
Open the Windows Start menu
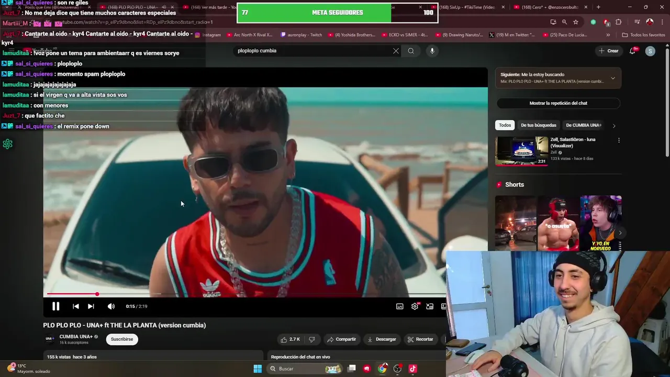tap(258, 369)
